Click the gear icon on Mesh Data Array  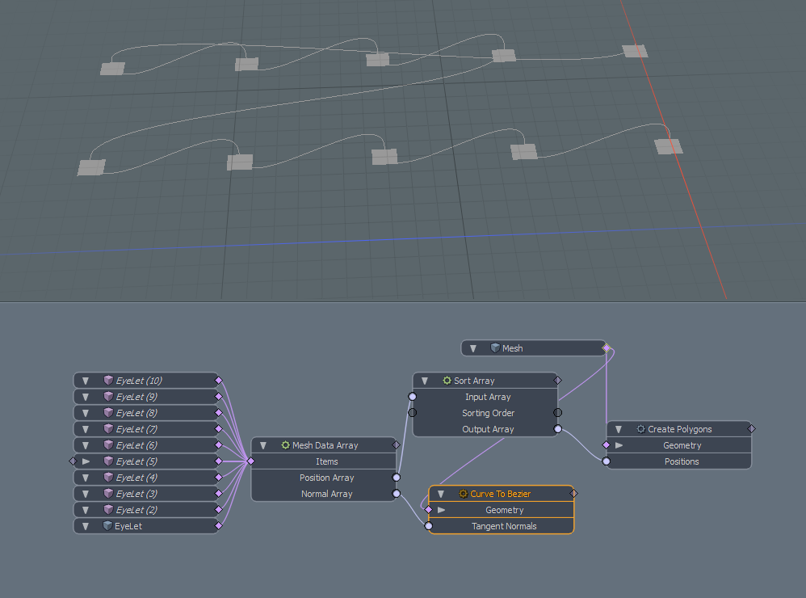(285, 445)
